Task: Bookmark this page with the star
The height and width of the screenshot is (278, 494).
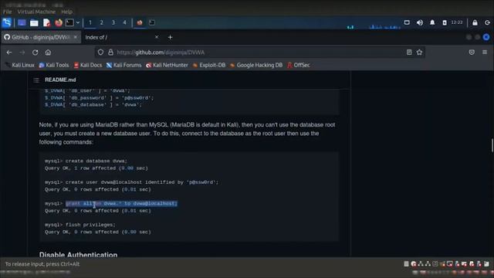Action: click(x=419, y=53)
